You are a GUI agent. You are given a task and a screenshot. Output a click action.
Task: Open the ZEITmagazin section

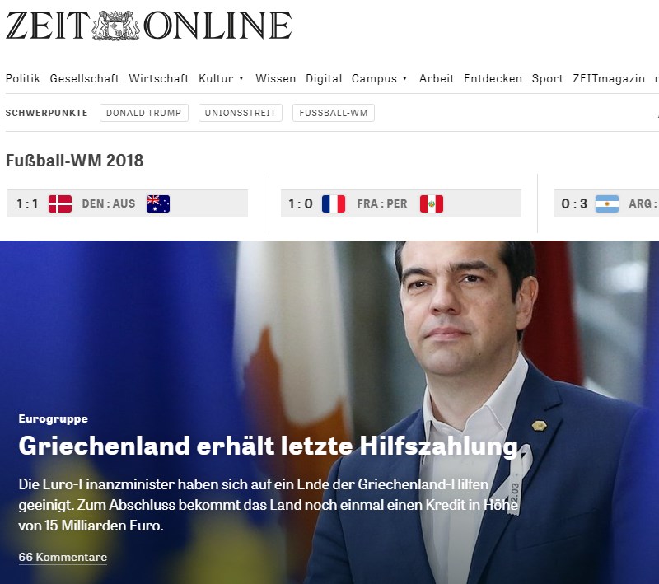pos(609,78)
